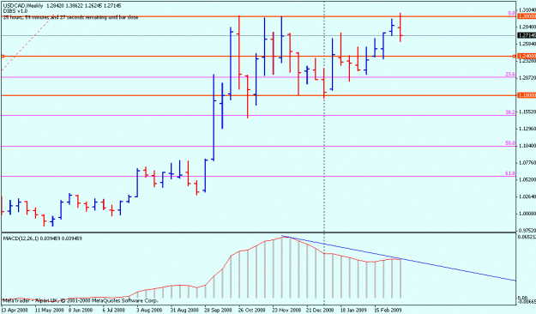This screenshot has width=536, height=314.
Task: Click the latest red weekly price bar
Action: [x=400, y=27]
